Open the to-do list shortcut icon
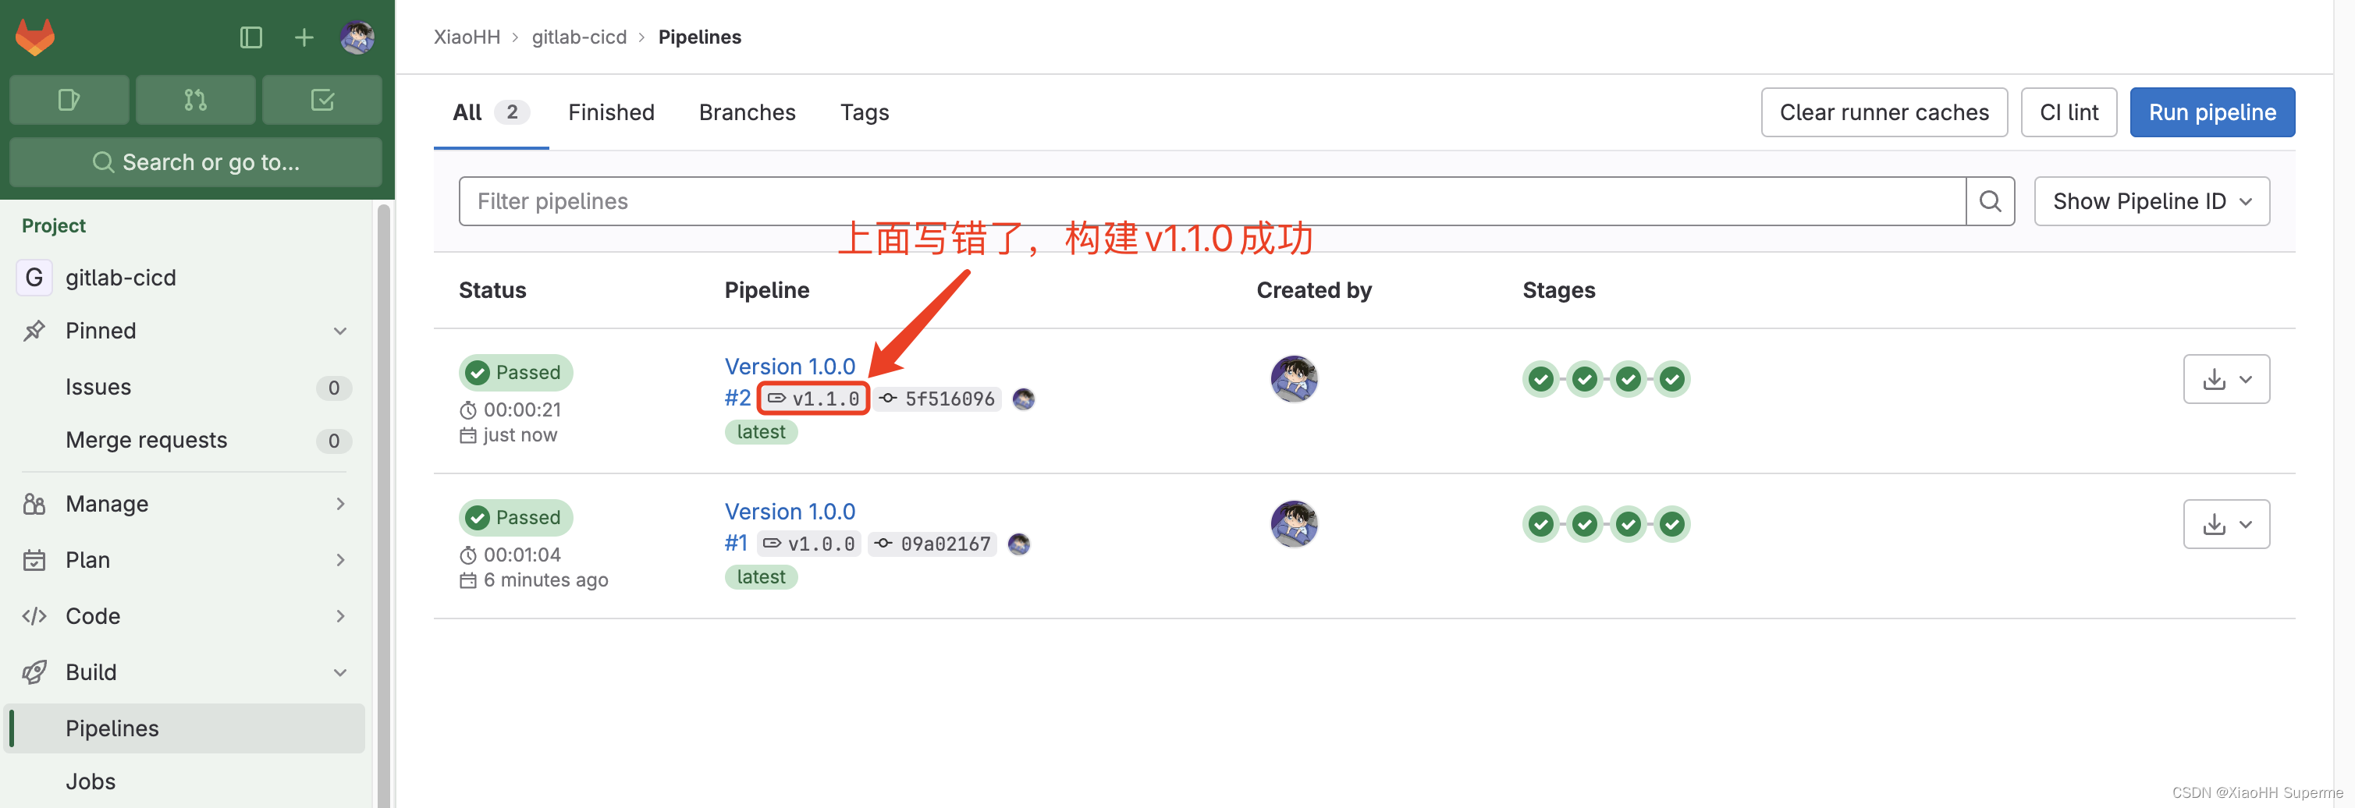 point(321,100)
